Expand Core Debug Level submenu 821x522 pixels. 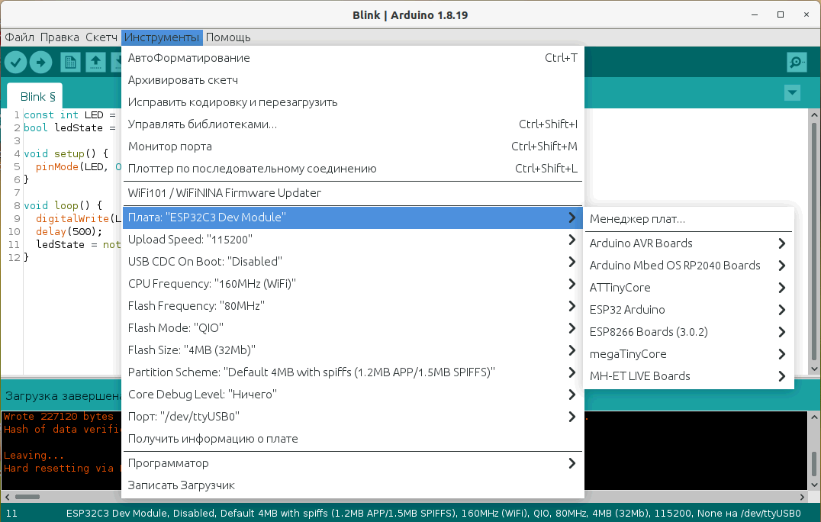(353, 395)
